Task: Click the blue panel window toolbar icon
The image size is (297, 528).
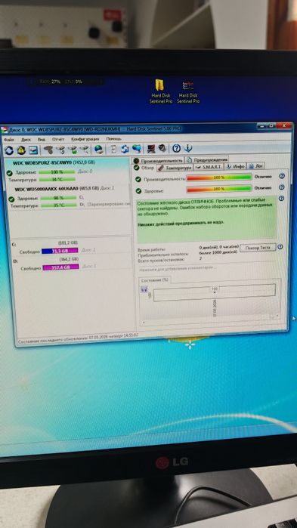Action: click(x=33, y=150)
